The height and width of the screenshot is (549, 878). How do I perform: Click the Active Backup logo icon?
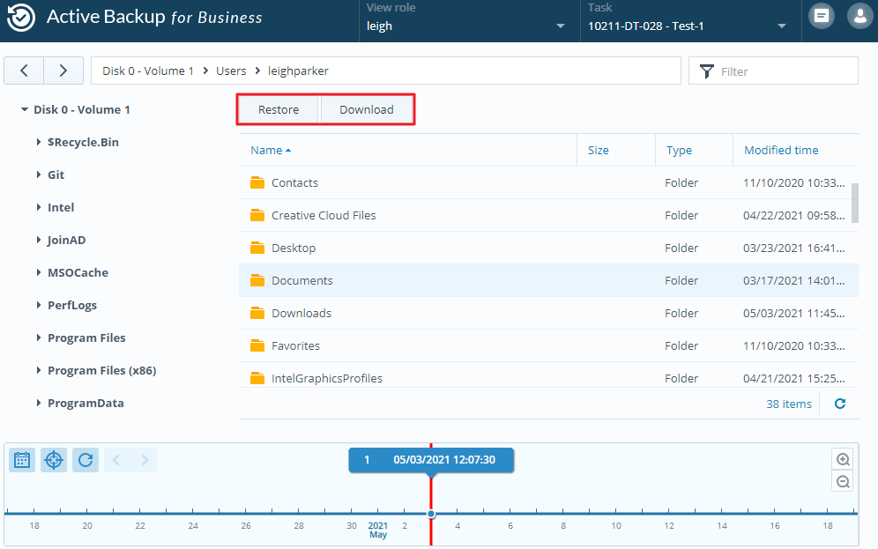pyautogui.click(x=21, y=18)
